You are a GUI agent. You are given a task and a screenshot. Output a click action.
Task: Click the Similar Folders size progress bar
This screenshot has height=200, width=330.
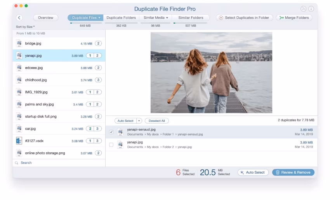pos(190,23)
